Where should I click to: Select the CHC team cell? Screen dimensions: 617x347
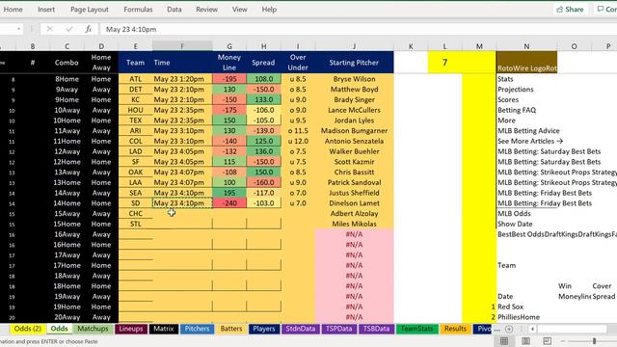[x=135, y=213]
